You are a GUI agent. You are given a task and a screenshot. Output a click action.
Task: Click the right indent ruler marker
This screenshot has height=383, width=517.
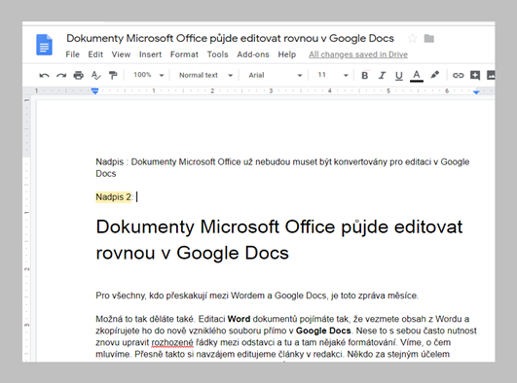click(476, 92)
